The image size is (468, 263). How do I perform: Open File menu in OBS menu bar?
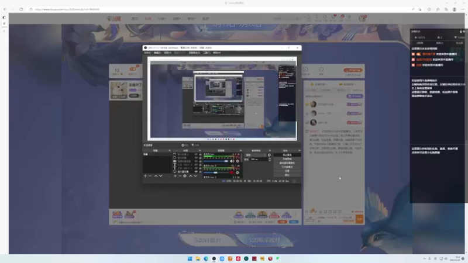(147, 53)
